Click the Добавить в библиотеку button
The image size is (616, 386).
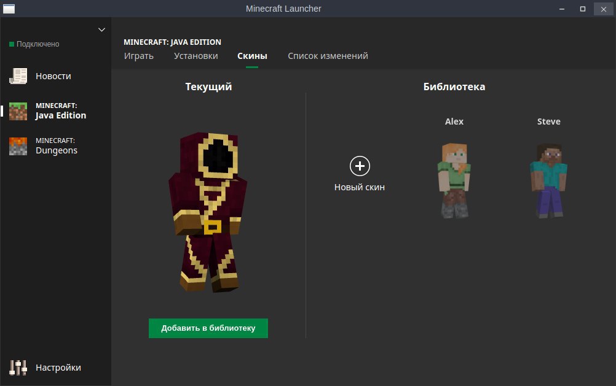click(208, 328)
